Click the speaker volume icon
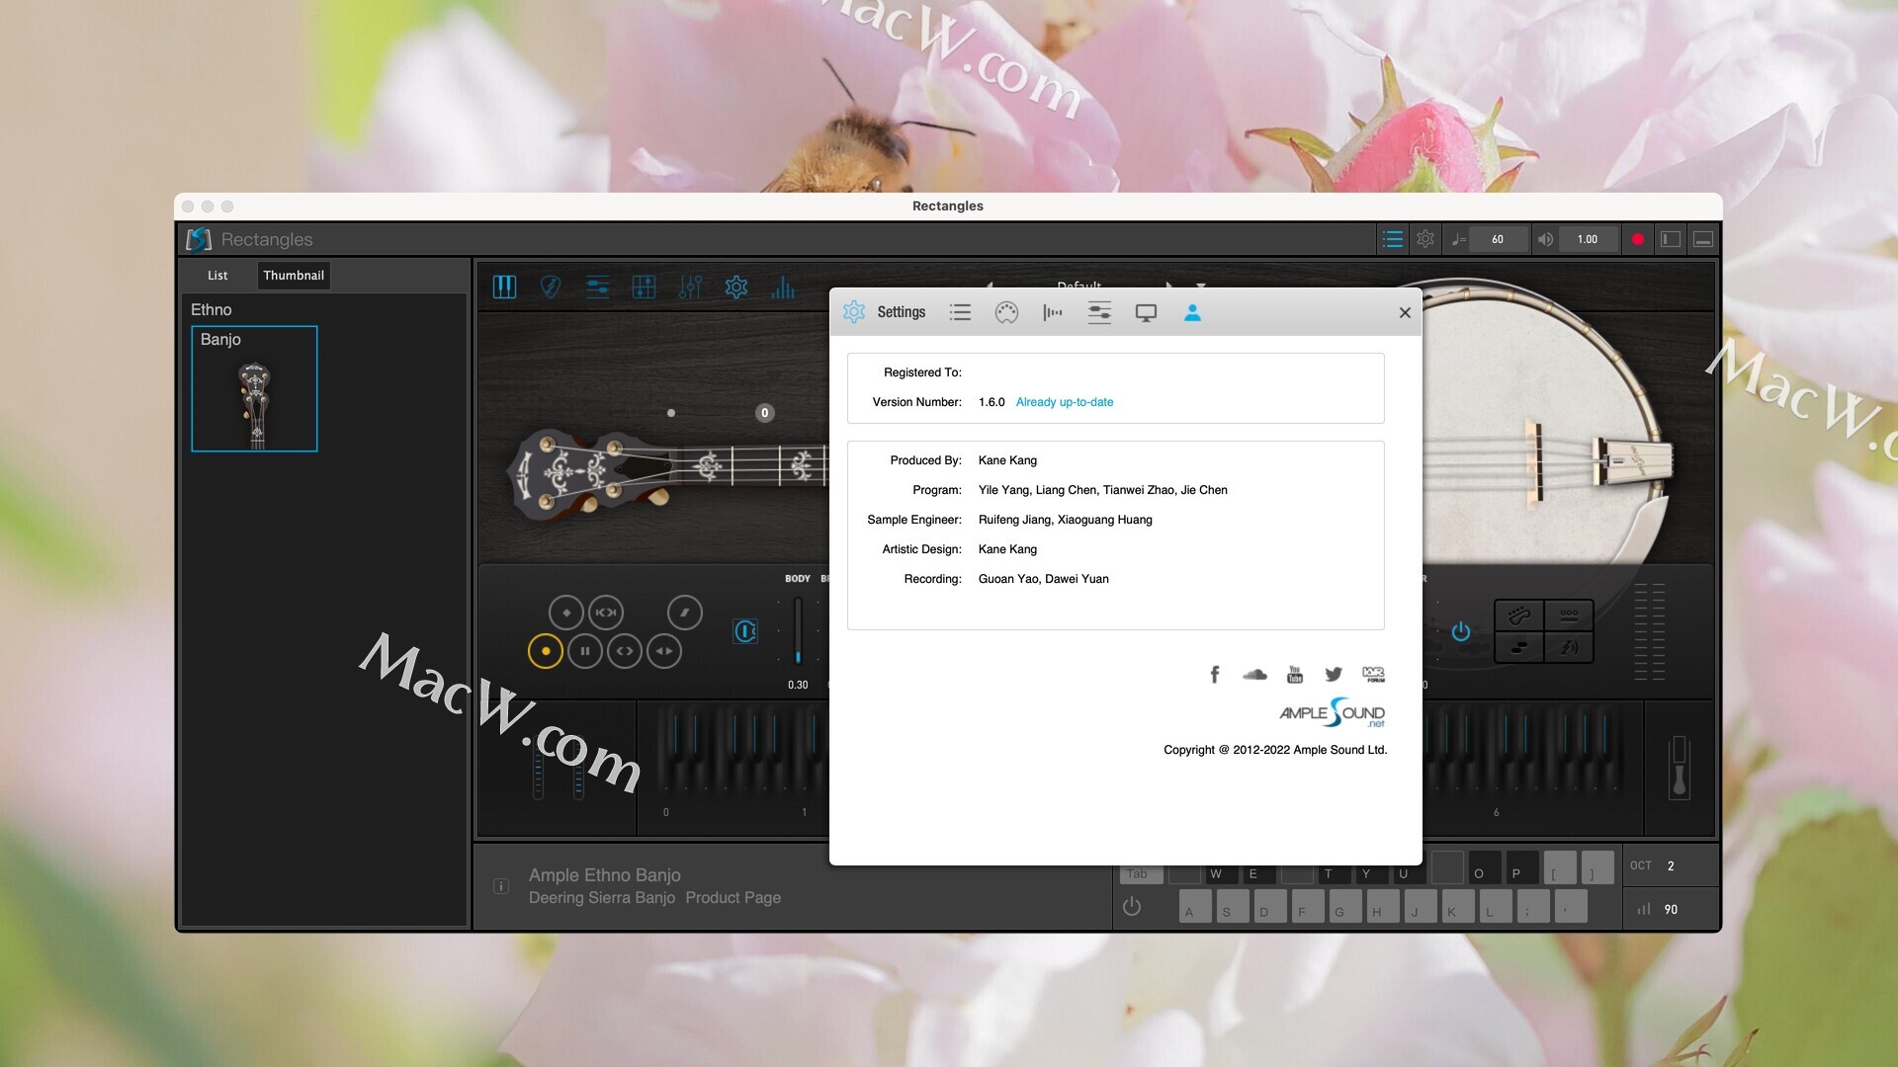This screenshot has height=1067, width=1898. 1545,239
